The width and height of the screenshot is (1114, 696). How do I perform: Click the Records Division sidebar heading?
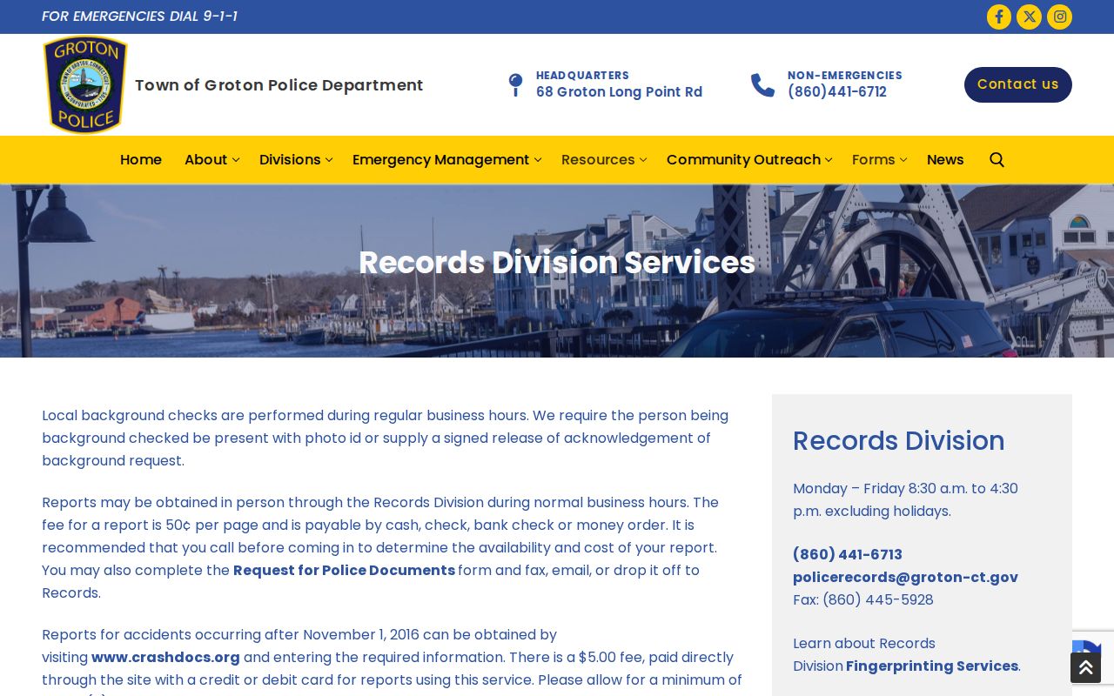tap(899, 441)
